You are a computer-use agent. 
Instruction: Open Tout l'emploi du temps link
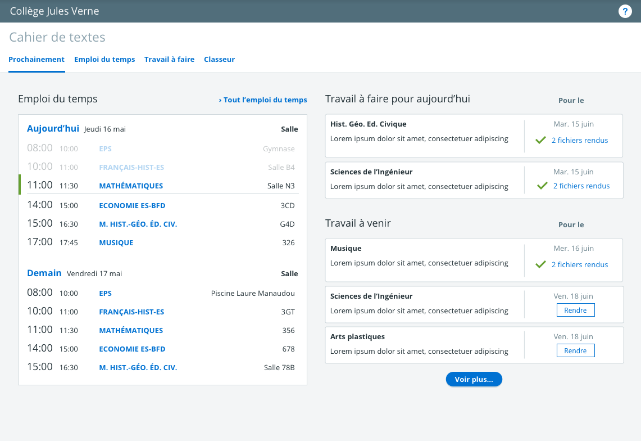point(262,100)
